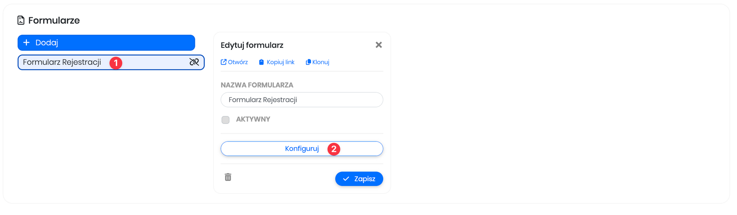
Task: Click the clipboard icon beside Kopiuj link
Action: (x=261, y=62)
